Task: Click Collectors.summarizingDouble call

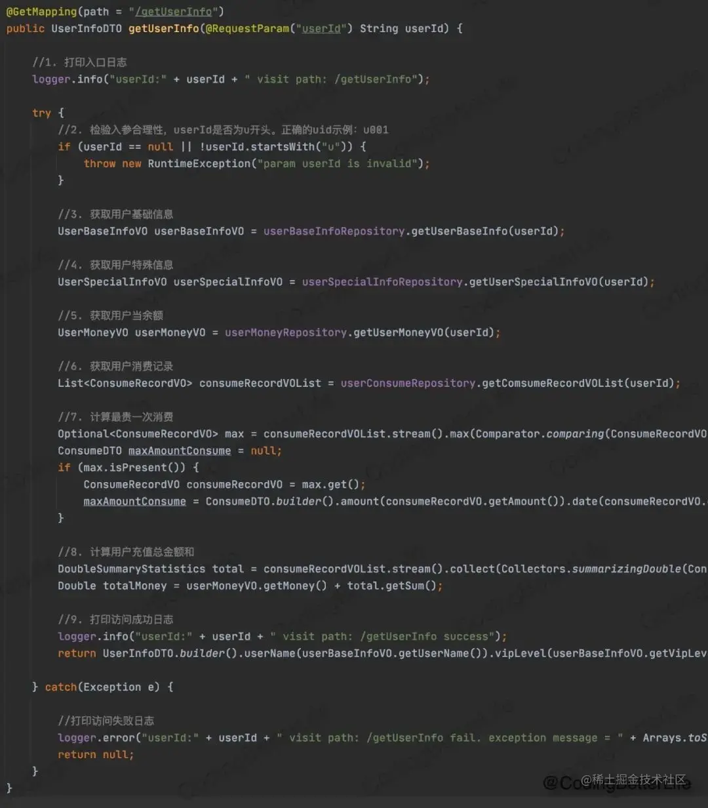Action: point(591,569)
